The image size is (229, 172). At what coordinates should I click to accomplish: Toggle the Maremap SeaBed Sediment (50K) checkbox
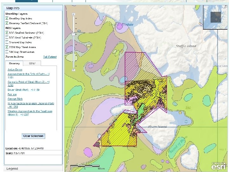[x=7, y=23]
